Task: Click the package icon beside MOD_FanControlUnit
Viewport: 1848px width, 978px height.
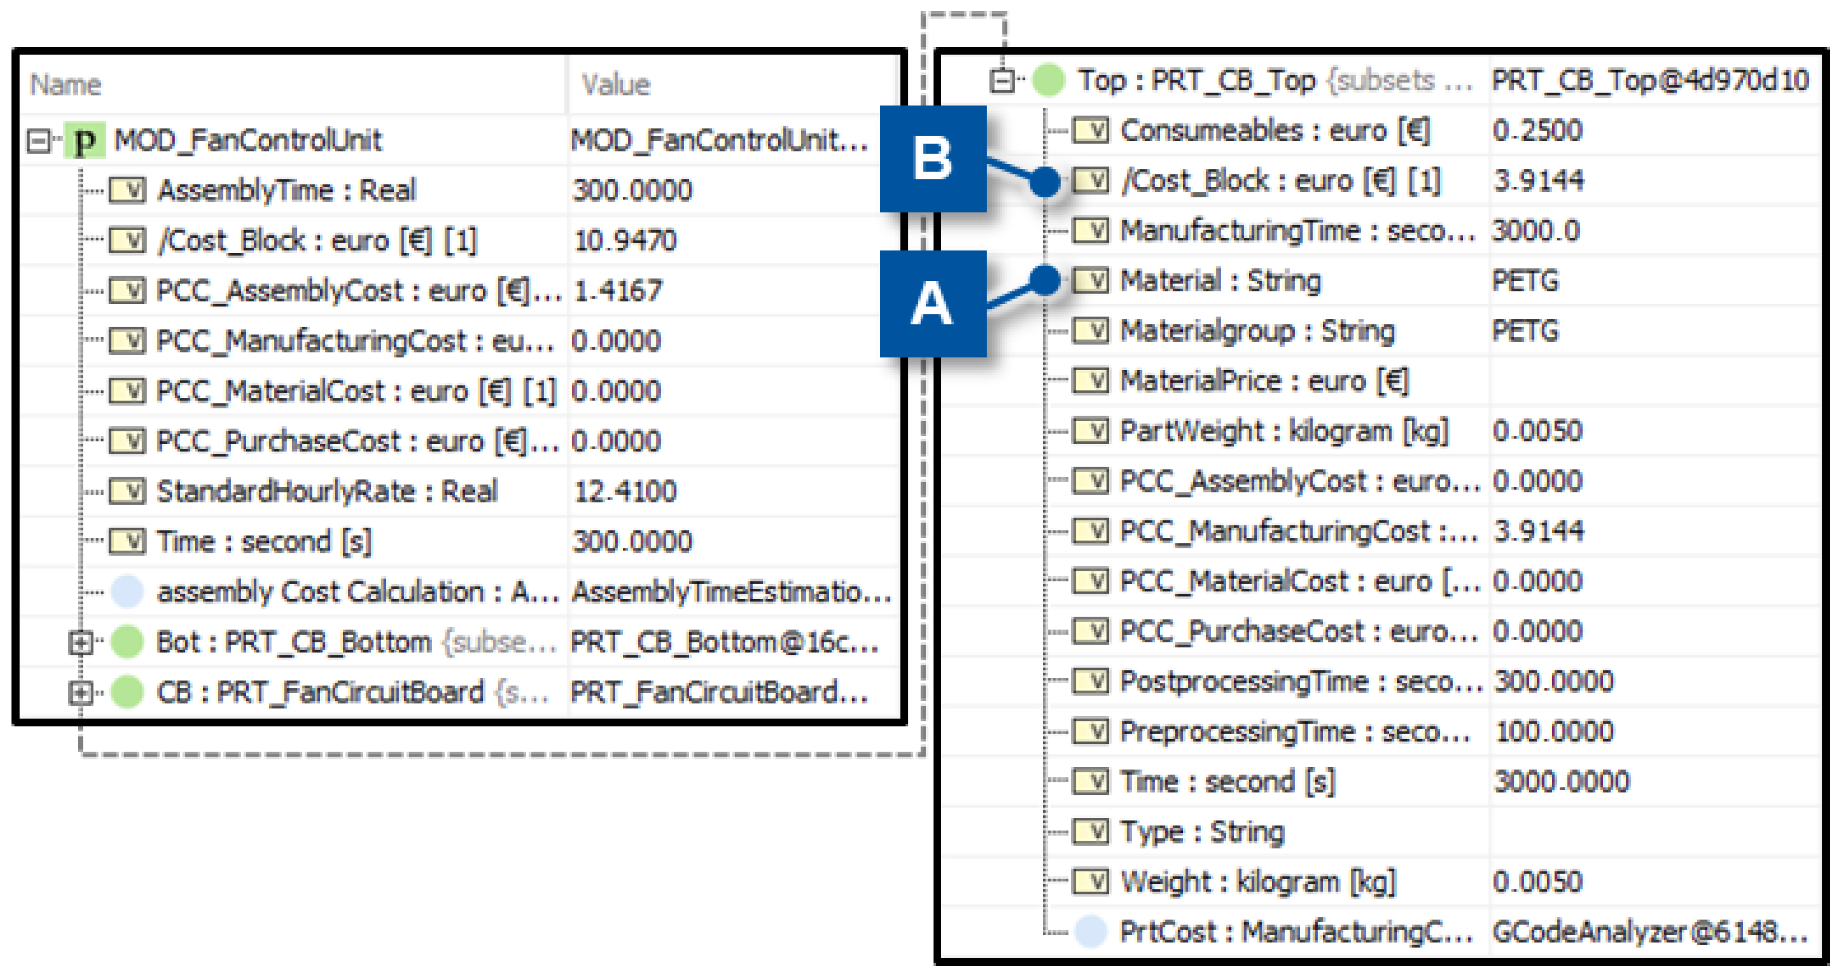Action: 85,140
